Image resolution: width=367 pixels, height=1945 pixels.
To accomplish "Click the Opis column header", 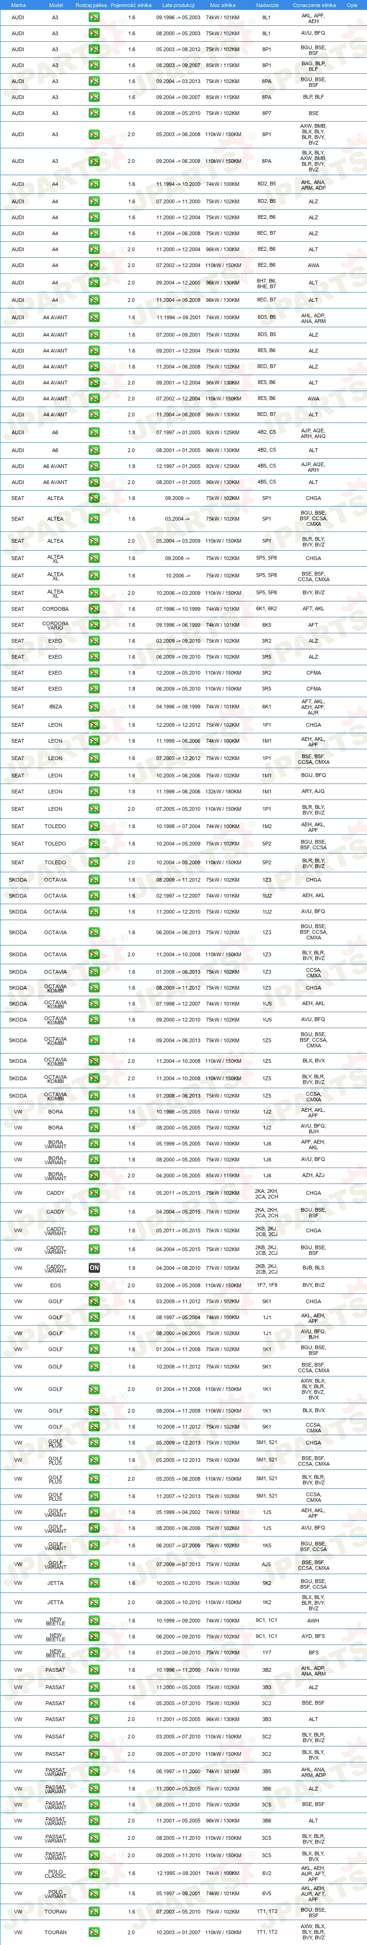I will 352,5.
